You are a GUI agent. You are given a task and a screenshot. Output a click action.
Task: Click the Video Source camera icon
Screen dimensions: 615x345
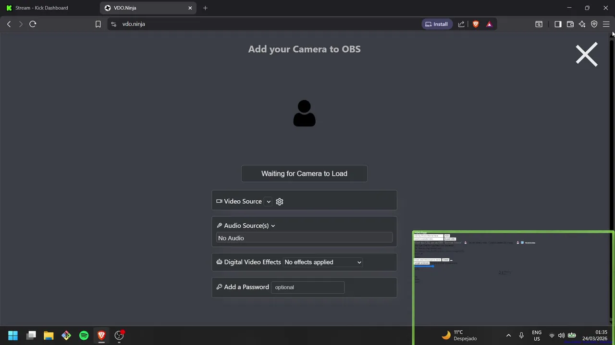coord(219,201)
